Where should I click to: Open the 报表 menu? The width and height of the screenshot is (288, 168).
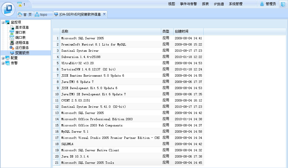tap(205, 4)
